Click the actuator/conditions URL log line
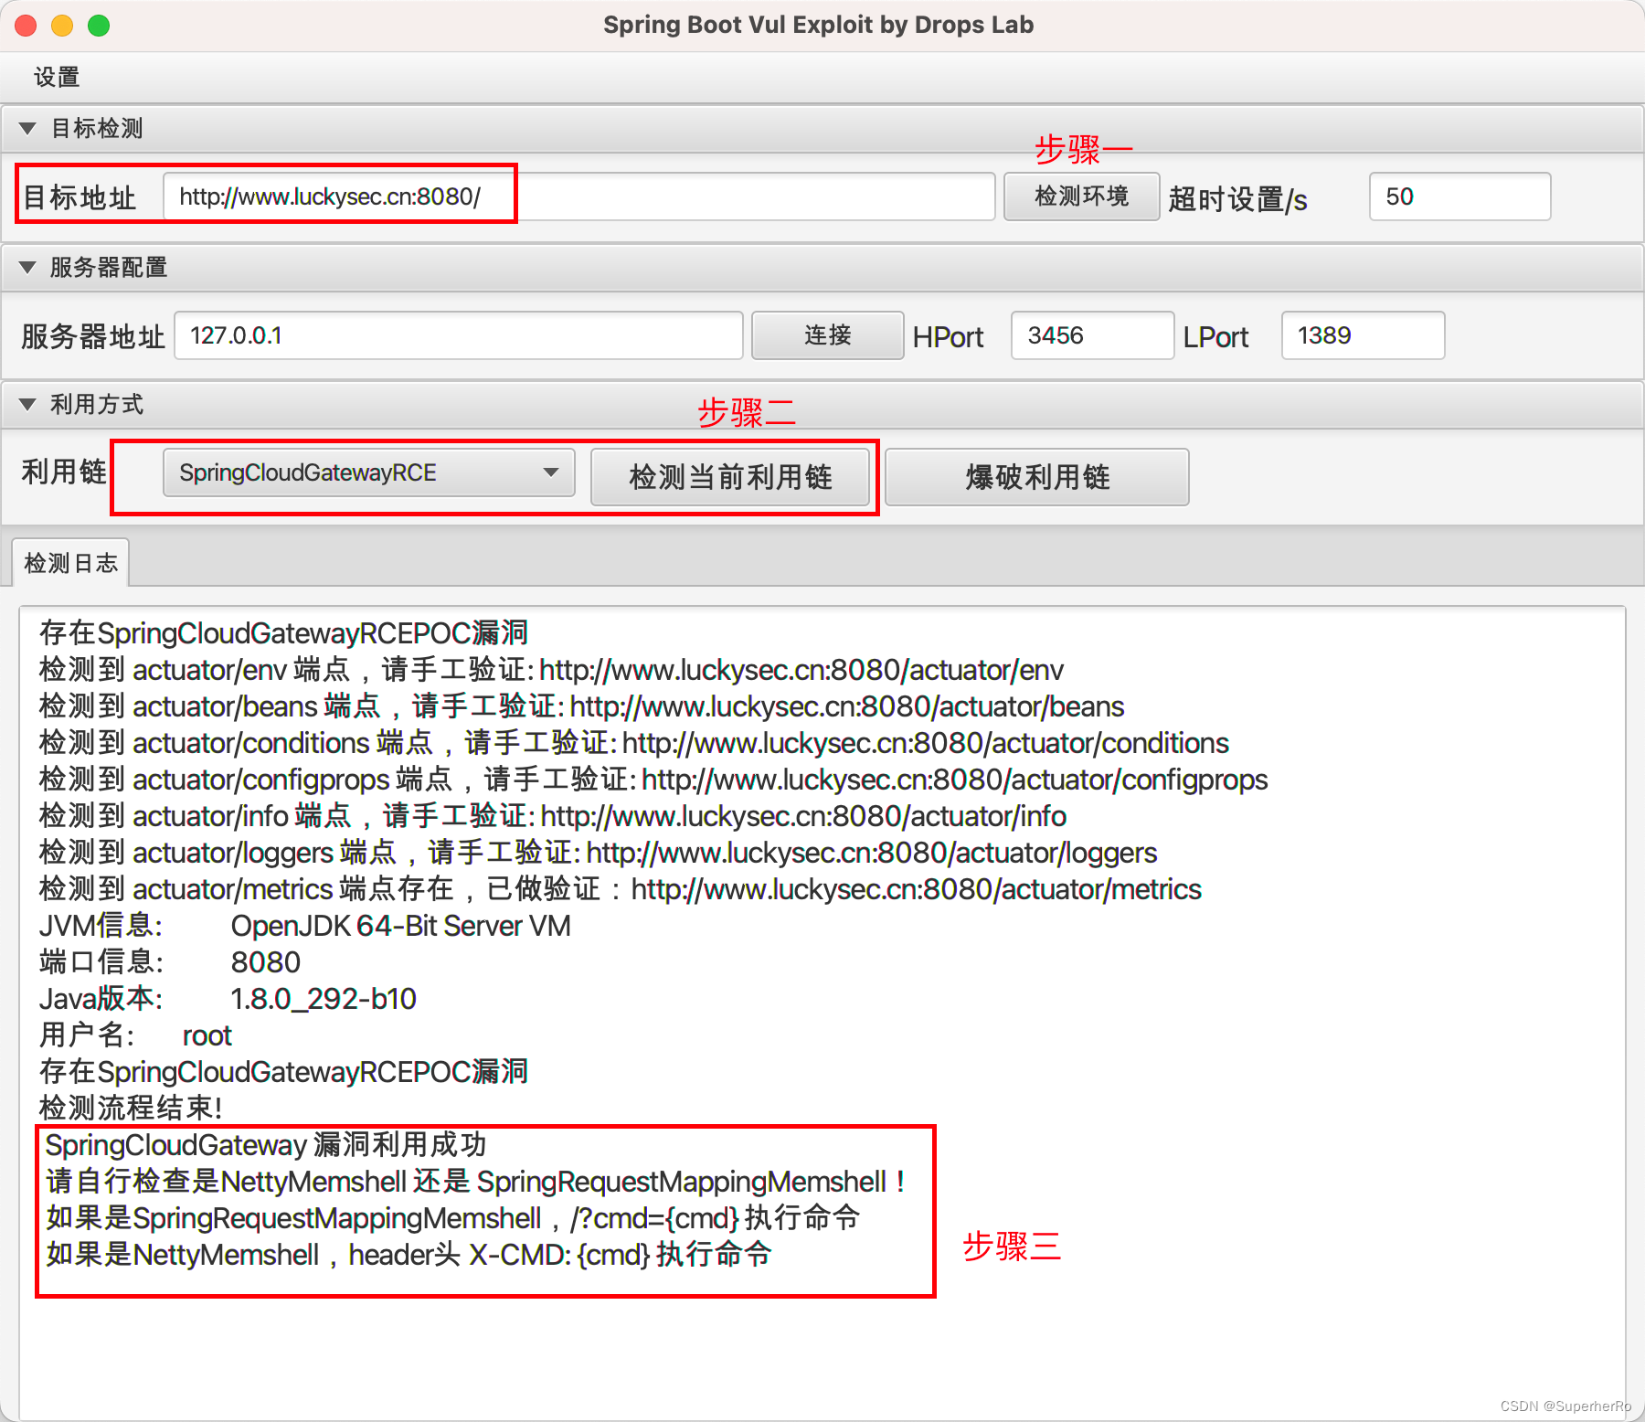Viewport: 1645px width, 1422px height. 634,743
